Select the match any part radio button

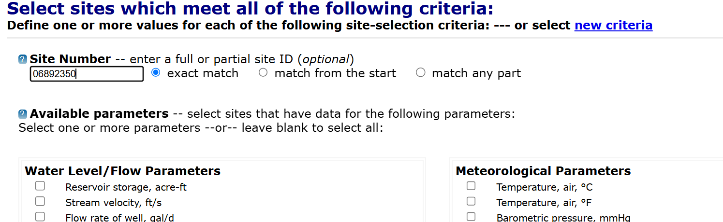click(x=421, y=73)
